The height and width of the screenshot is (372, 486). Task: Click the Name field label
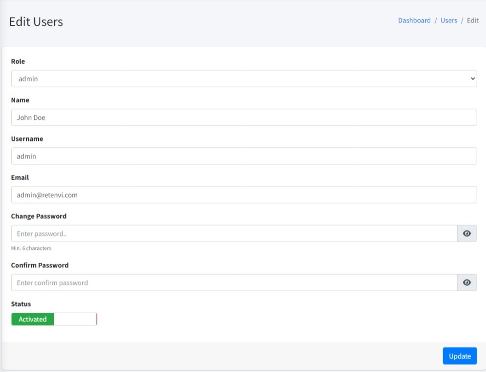coord(20,100)
